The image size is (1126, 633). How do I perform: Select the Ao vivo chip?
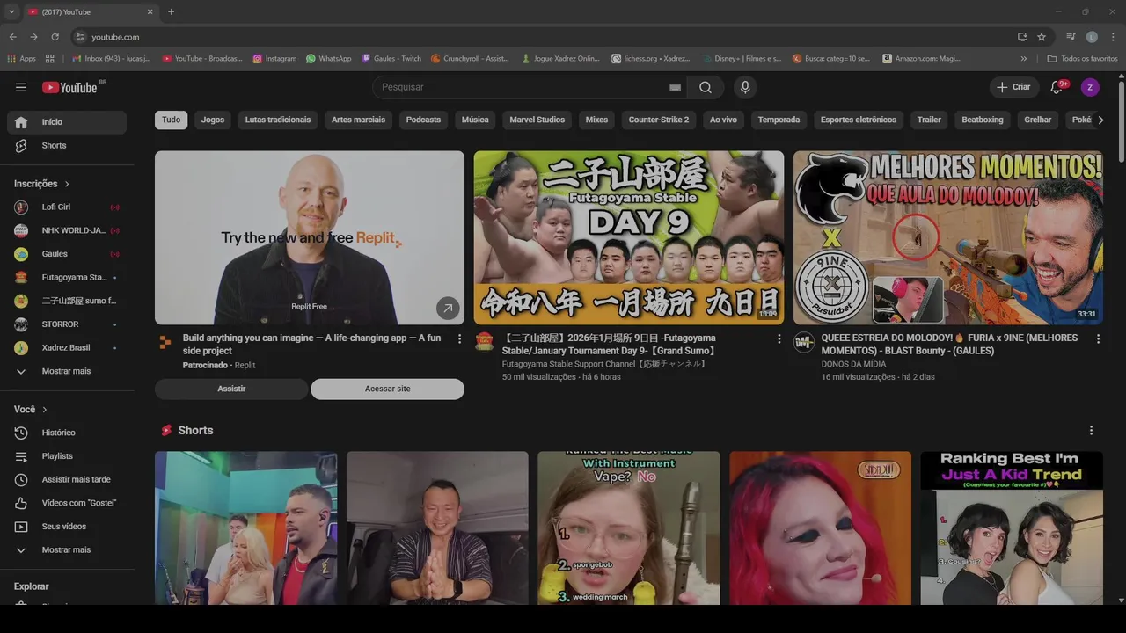pyautogui.click(x=723, y=120)
